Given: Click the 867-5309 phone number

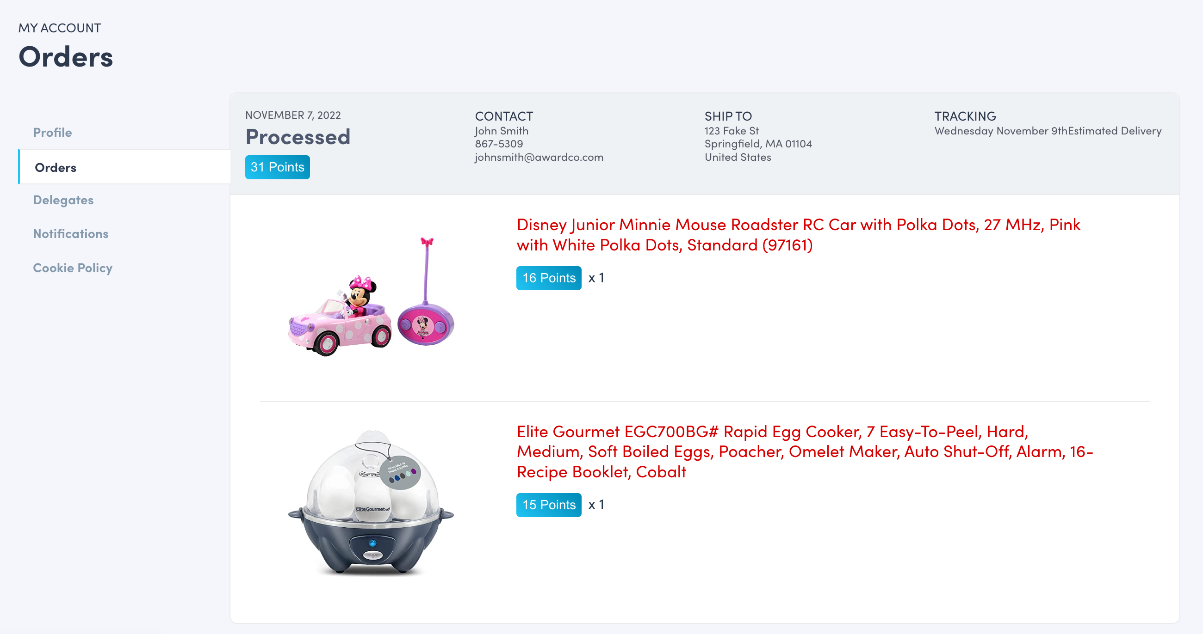Looking at the screenshot, I should [x=499, y=144].
